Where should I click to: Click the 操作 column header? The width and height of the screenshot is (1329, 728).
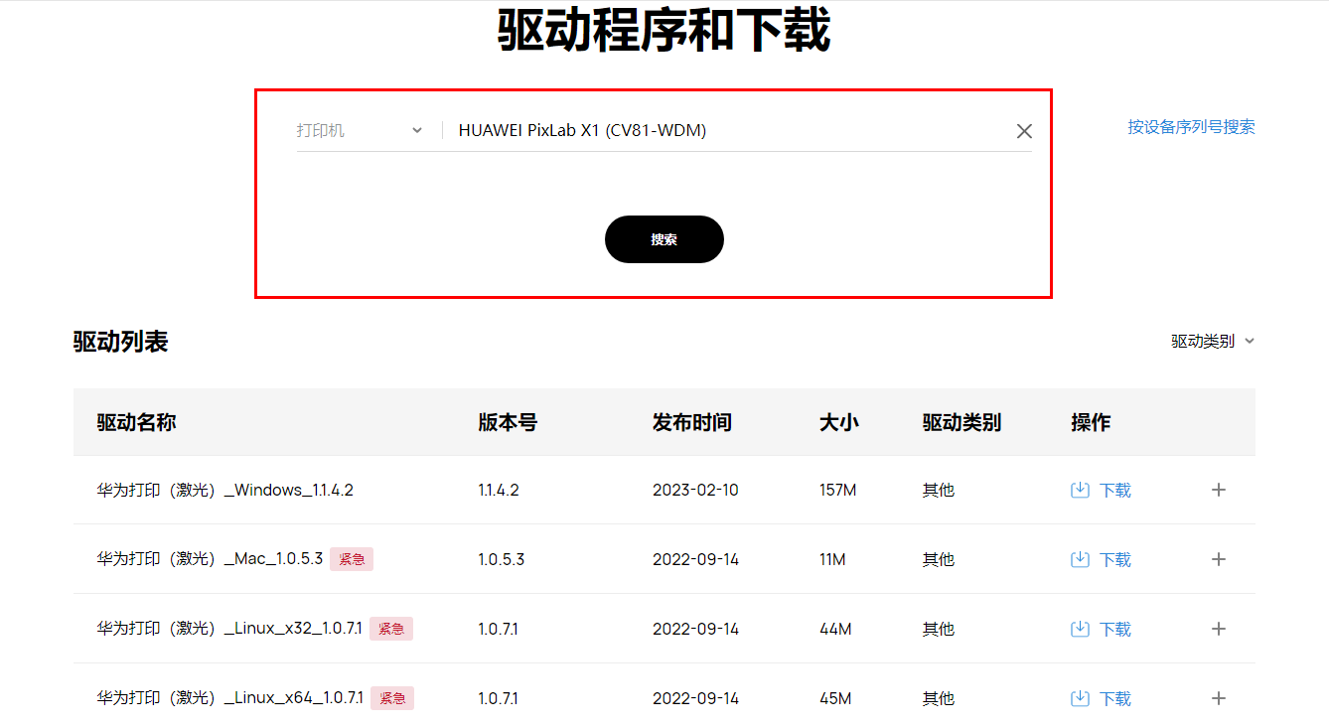point(1091,422)
